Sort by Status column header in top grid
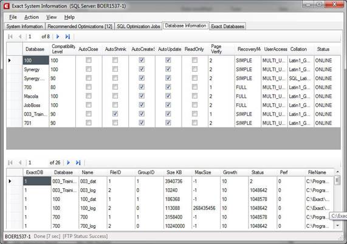This screenshot has width=347, height=244. (x=327, y=49)
